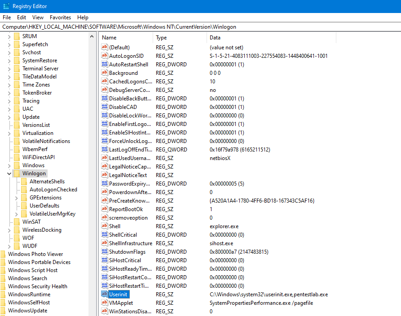401x316 pixels.
Task: Expand the Terminal Server key
Action: (9, 69)
